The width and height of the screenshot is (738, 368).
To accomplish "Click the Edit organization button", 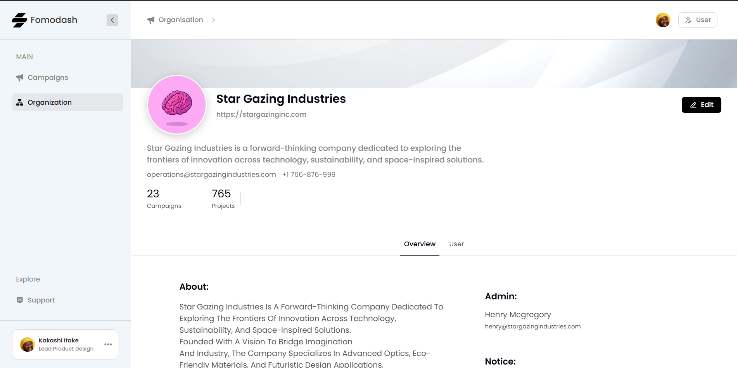I will (701, 105).
